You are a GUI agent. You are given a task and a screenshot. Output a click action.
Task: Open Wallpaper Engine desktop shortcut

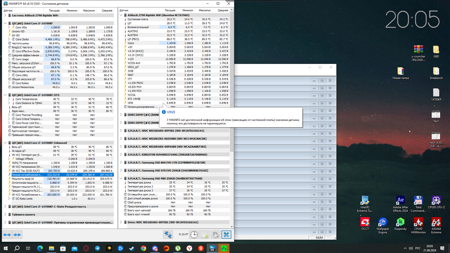point(382,225)
